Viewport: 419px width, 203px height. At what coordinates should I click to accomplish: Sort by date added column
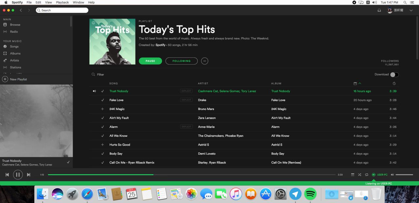pos(357,84)
